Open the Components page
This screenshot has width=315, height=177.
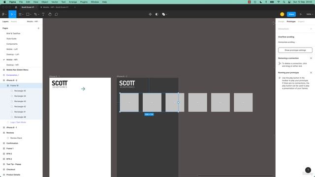(x=12, y=44)
